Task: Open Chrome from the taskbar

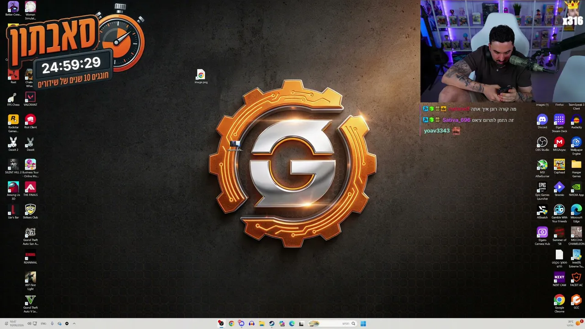Action: (231, 324)
